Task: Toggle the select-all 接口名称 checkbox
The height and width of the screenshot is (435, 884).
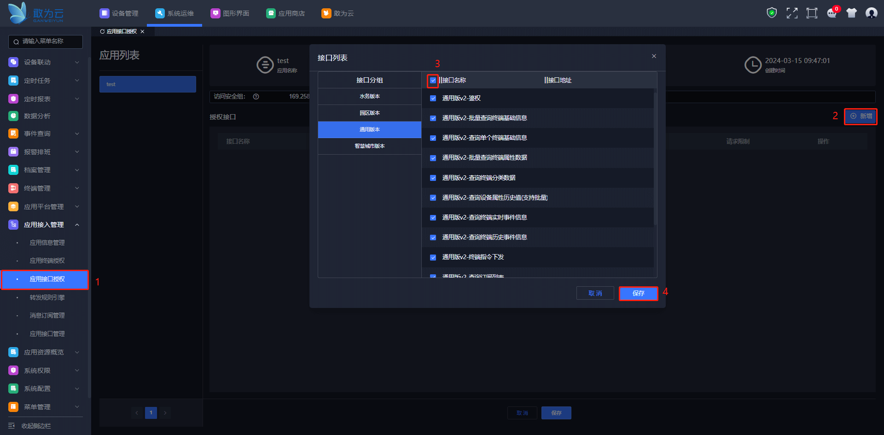Action: pos(433,81)
